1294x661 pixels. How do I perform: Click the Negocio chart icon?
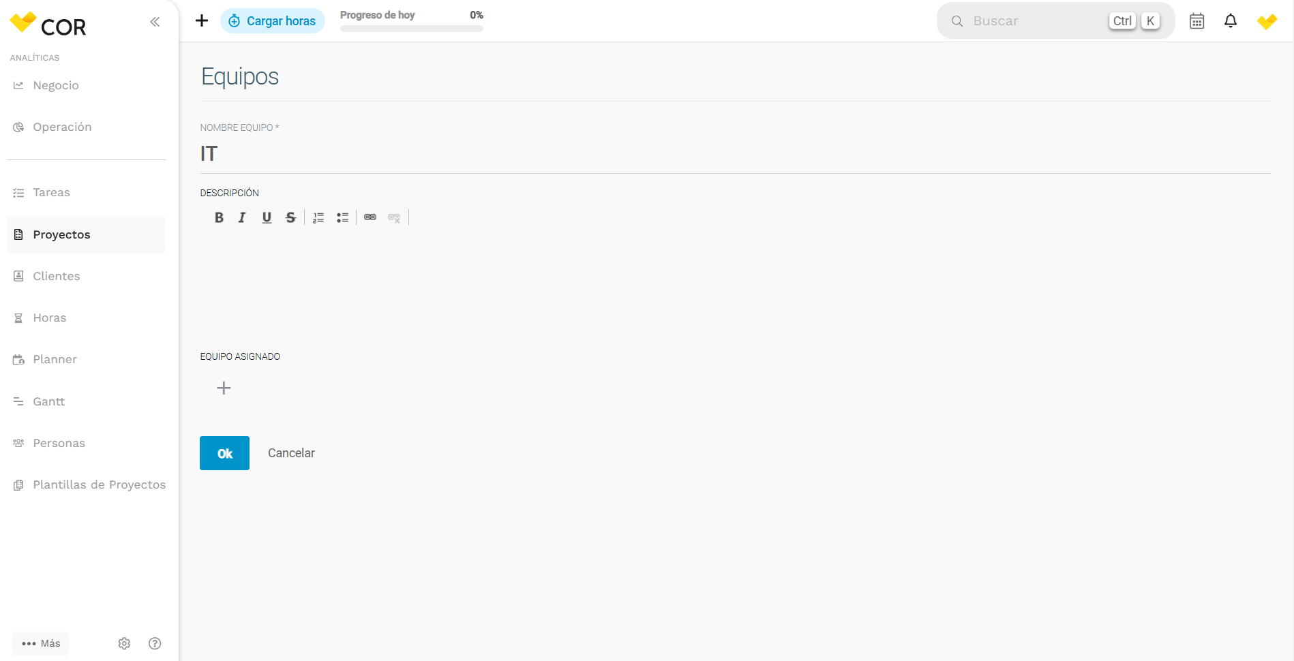(x=18, y=85)
